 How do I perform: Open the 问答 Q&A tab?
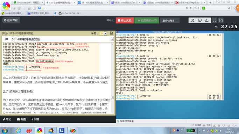click(x=35, y=119)
